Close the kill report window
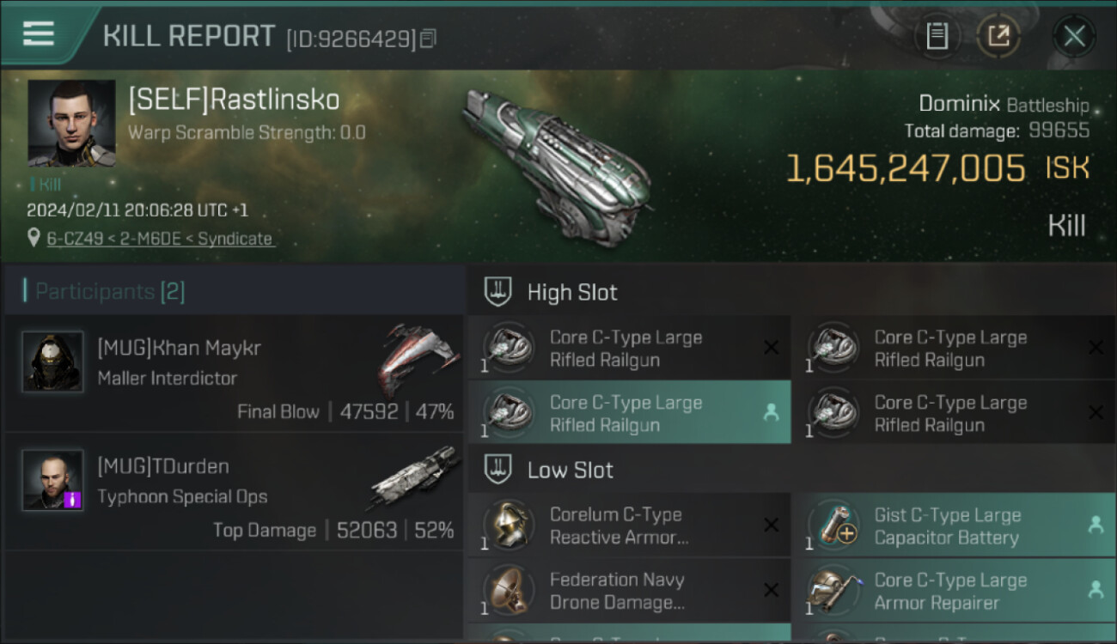Viewport: 1117px width, 644px height. click(x=1074, y=36)
